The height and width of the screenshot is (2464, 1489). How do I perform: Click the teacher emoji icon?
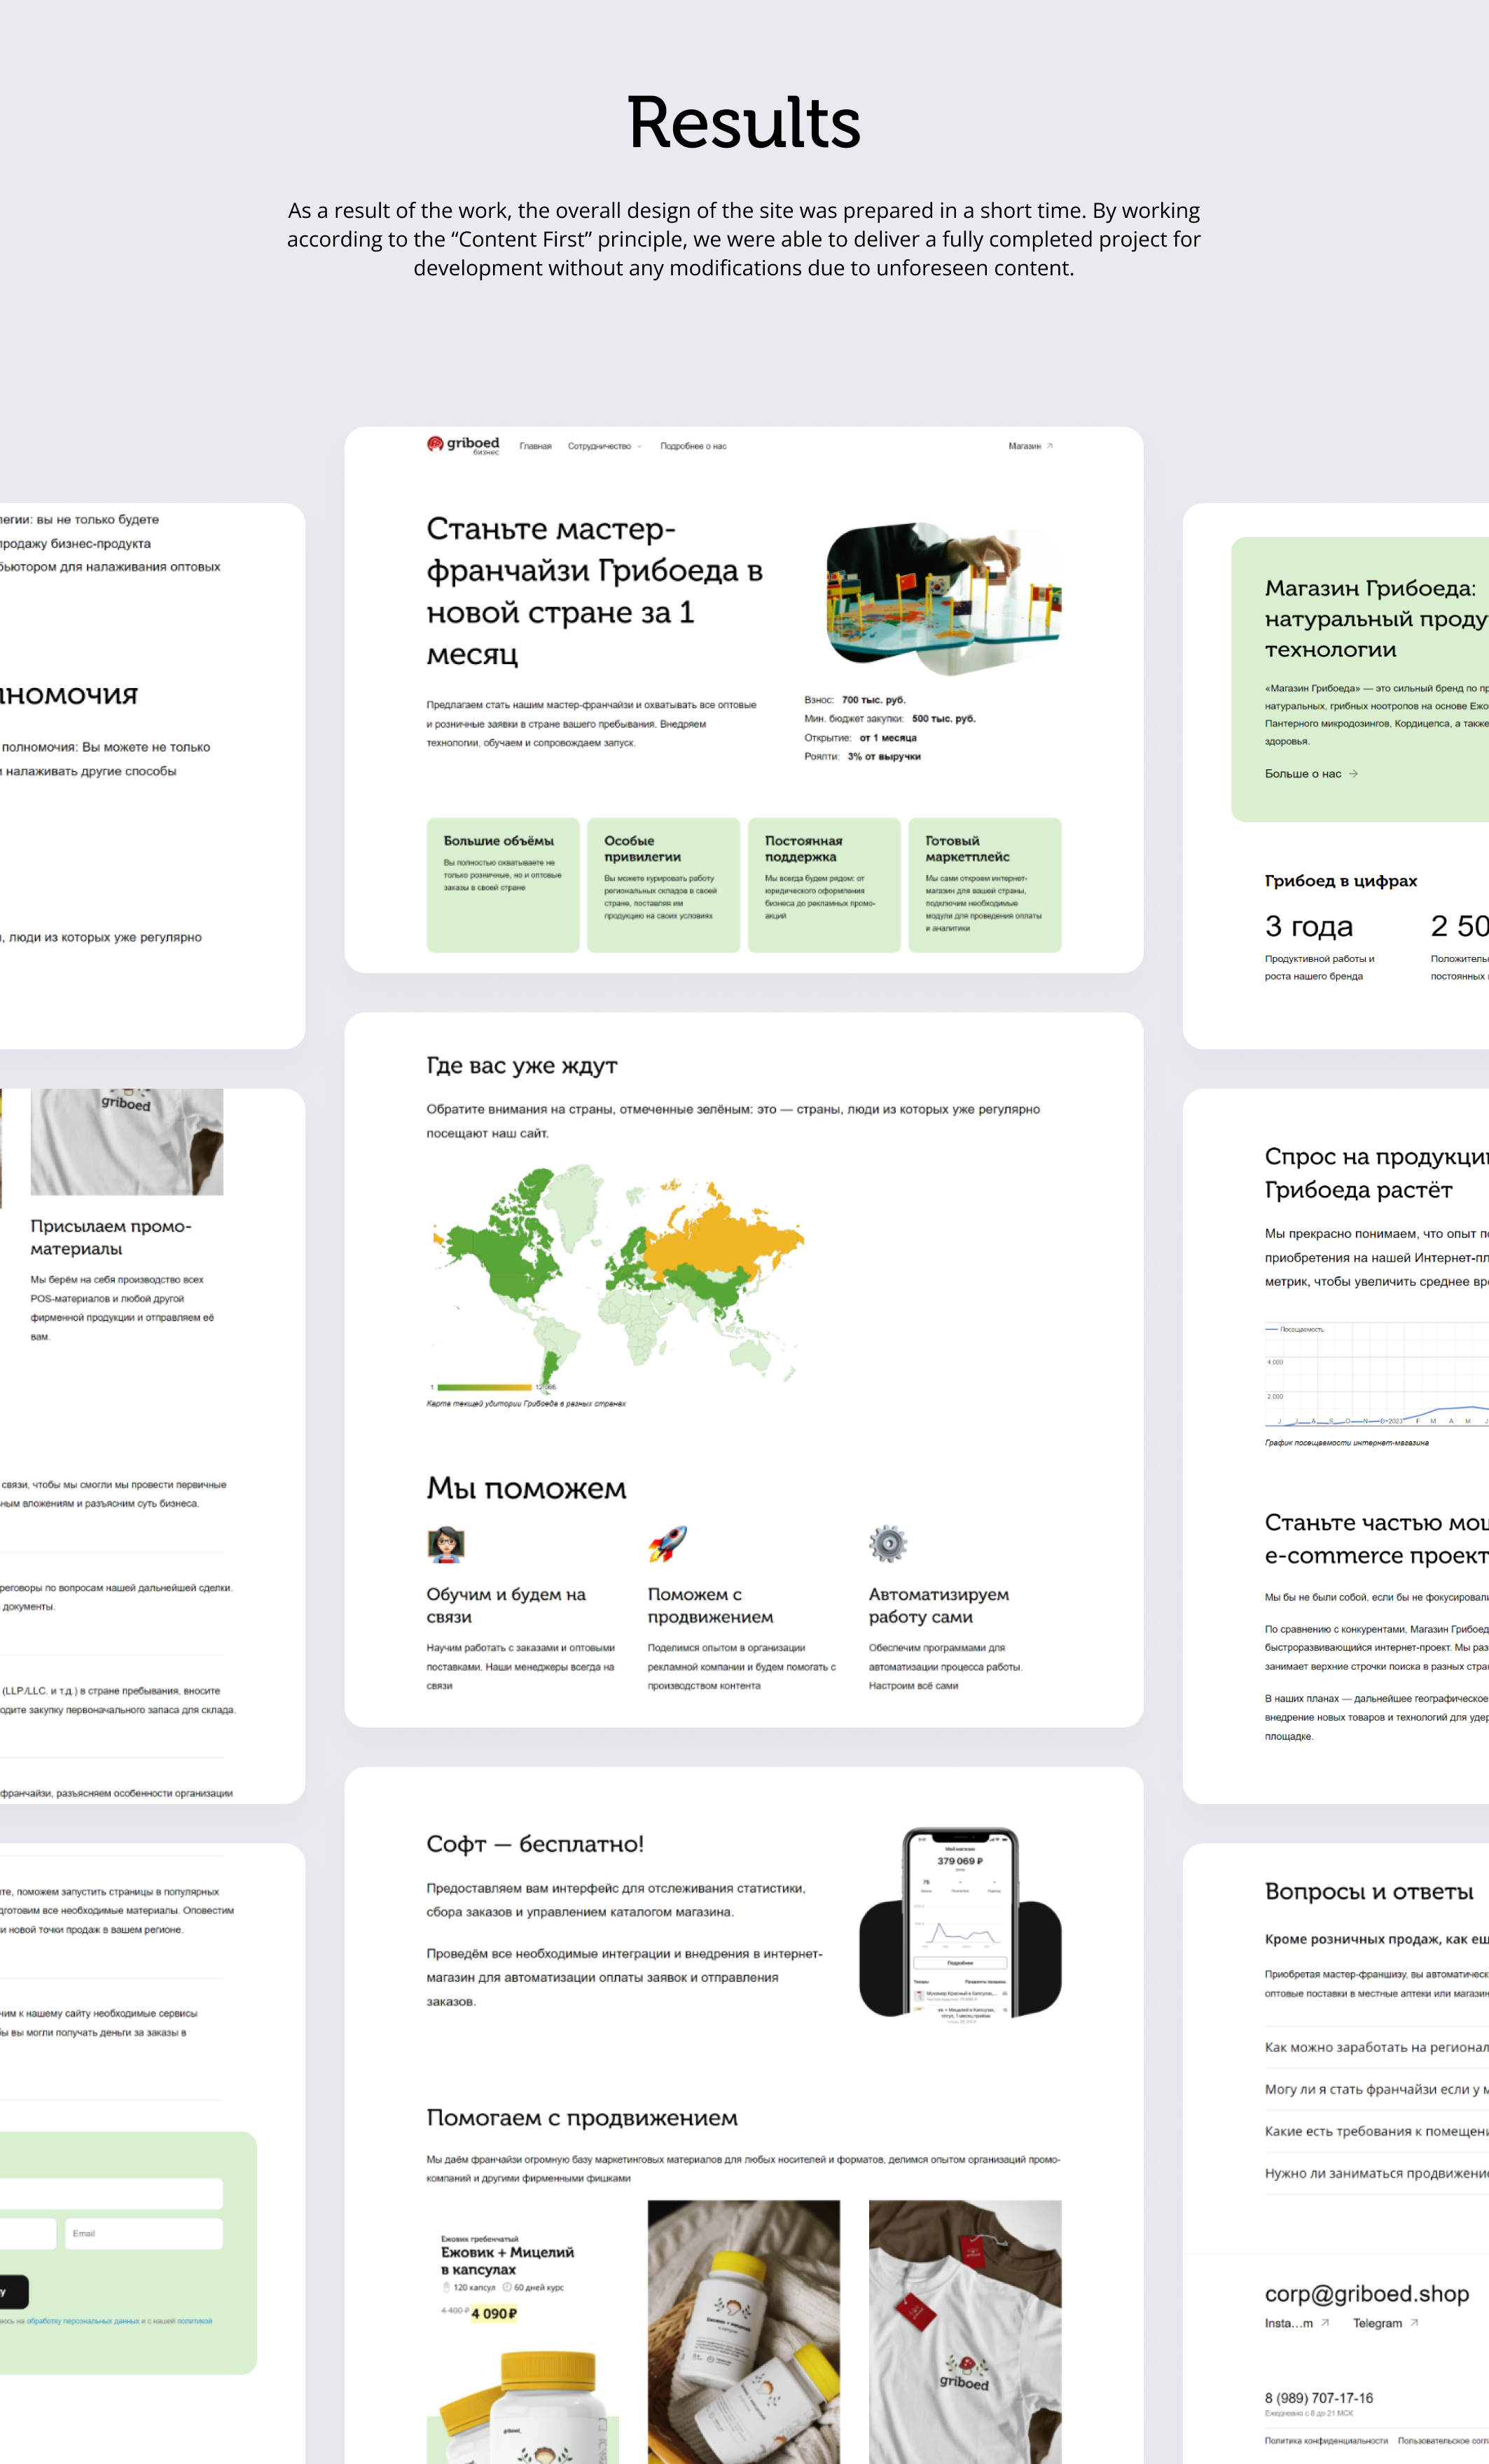pyautogui.click(x=446, y=1544)
